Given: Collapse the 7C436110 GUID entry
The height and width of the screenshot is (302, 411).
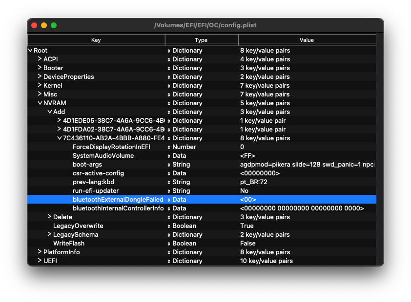Looking at the screenshot, I should point(59,138).
